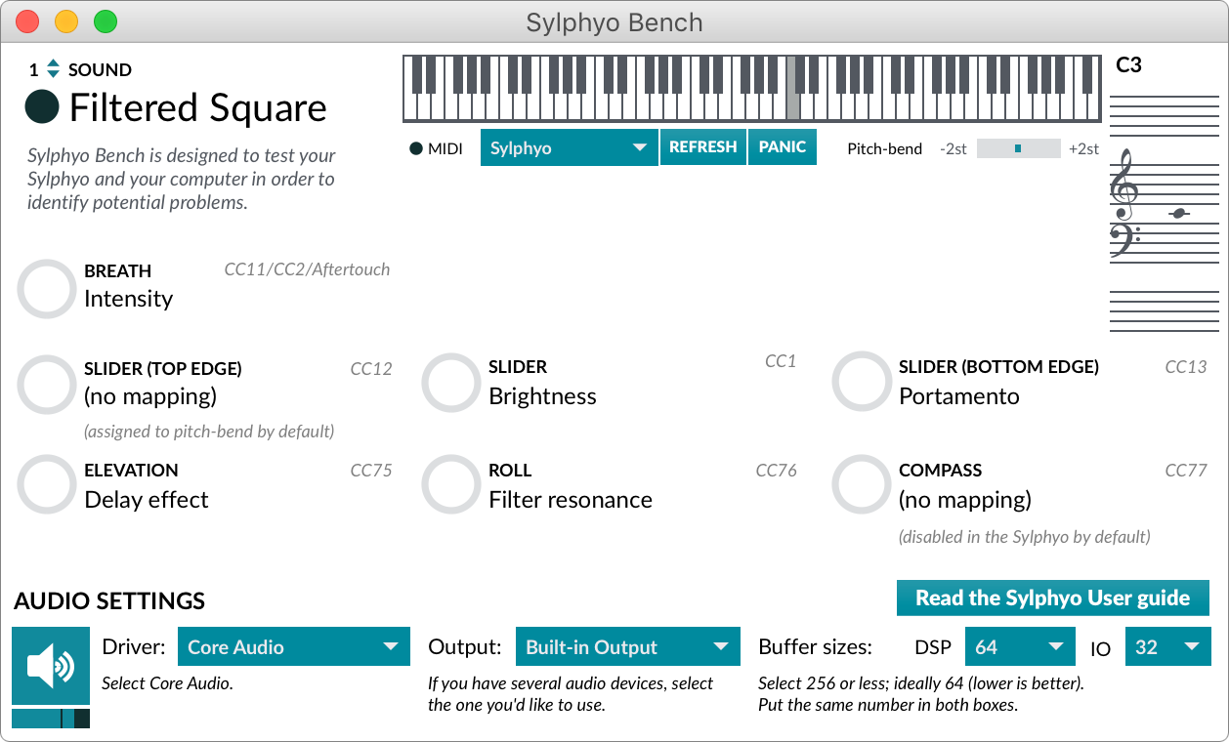Click the Buffer sizes label

tap(815, 647)
